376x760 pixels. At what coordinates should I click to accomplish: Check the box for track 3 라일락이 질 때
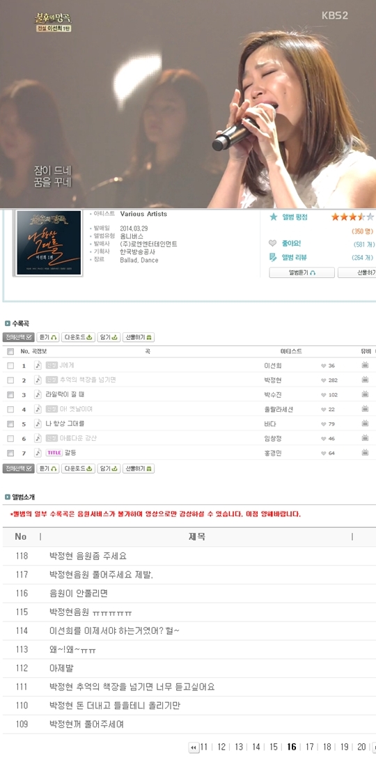(x=10, y=395)
